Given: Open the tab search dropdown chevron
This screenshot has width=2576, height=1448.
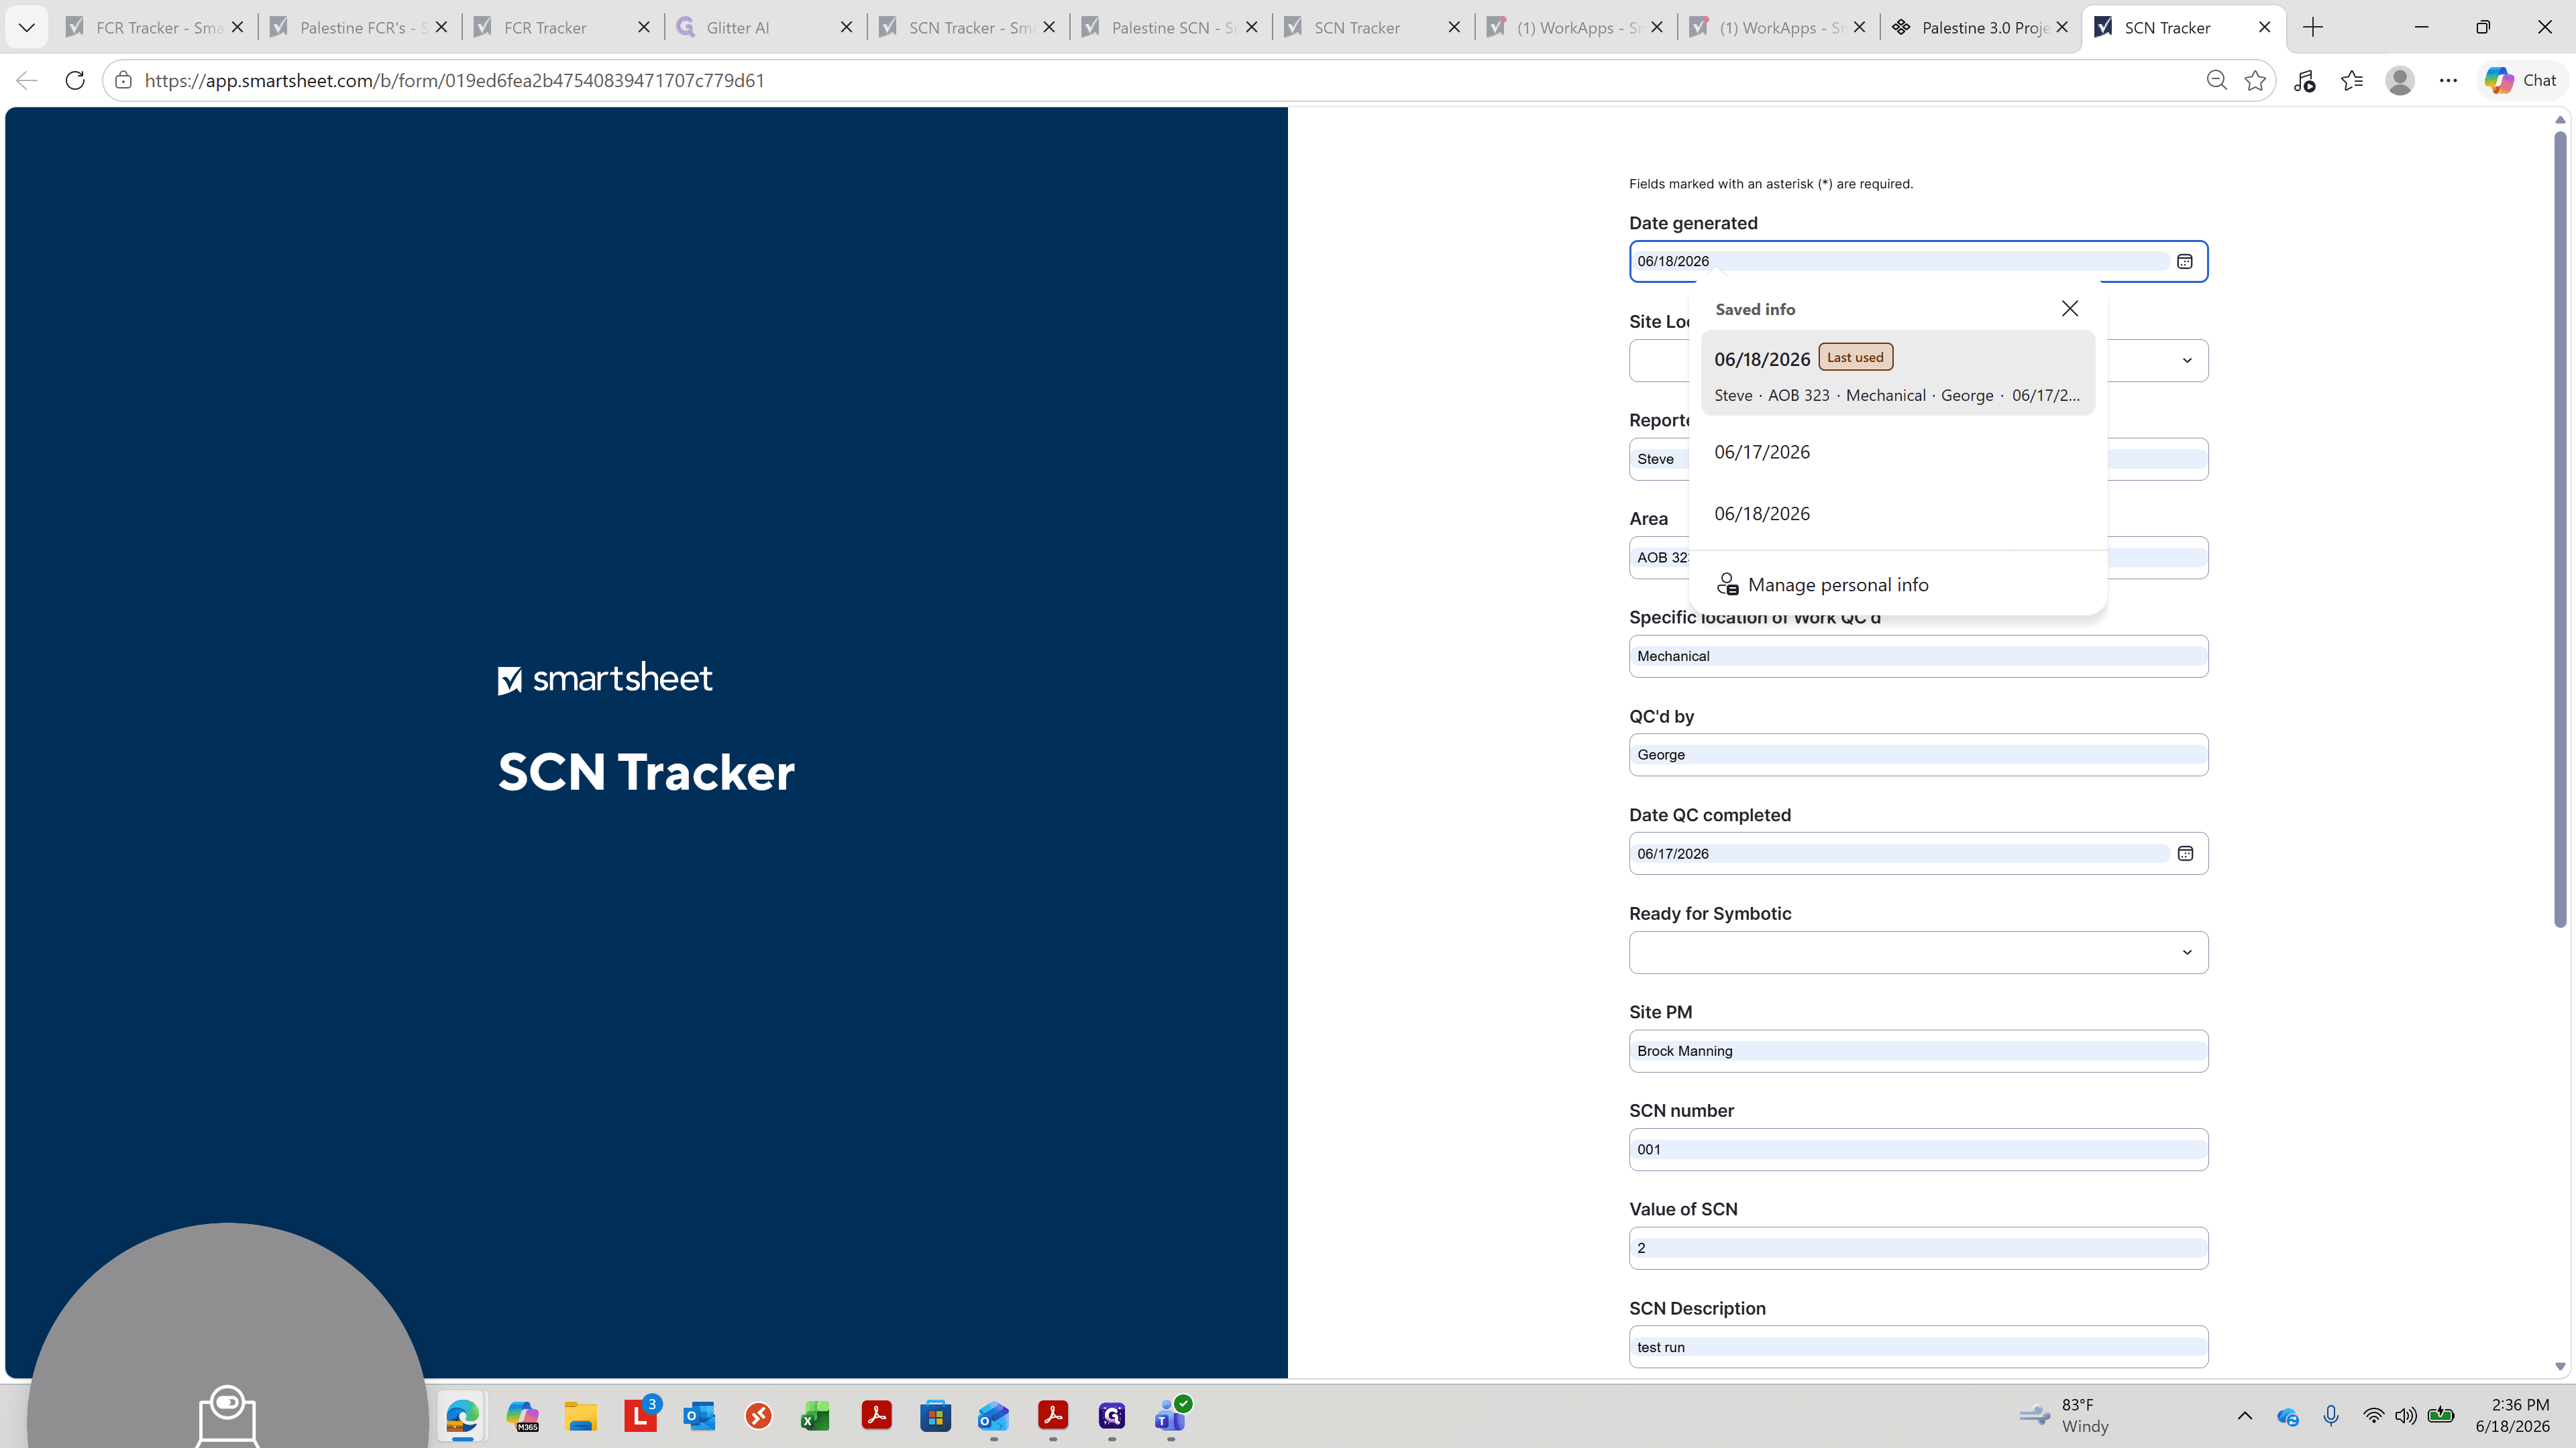Looking at the screenshot, I should click(27, 27).
